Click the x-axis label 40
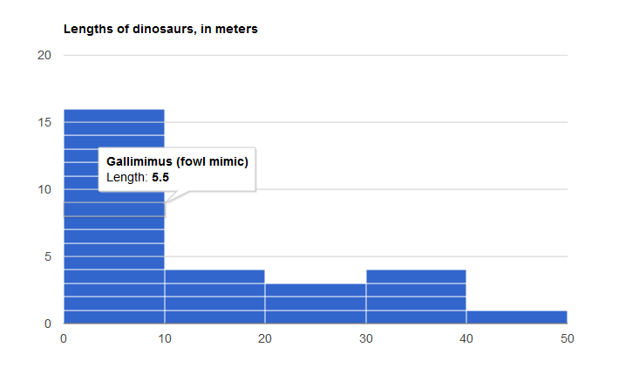Image resolution: width=639 pixels, height=368 pixels. (466, 338)
